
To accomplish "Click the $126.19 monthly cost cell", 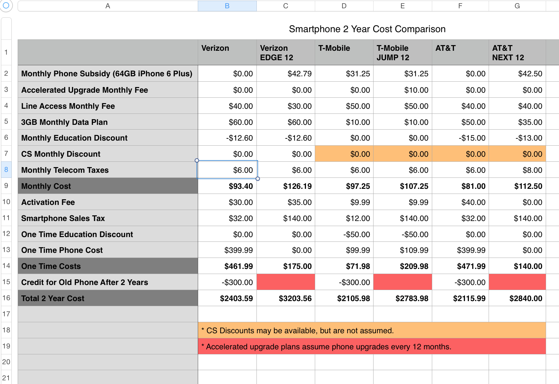I will point(286,186).
